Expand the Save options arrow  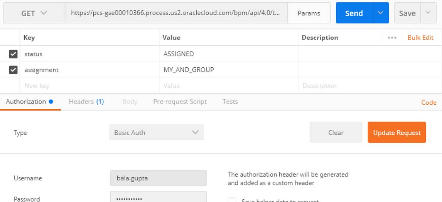428,13
